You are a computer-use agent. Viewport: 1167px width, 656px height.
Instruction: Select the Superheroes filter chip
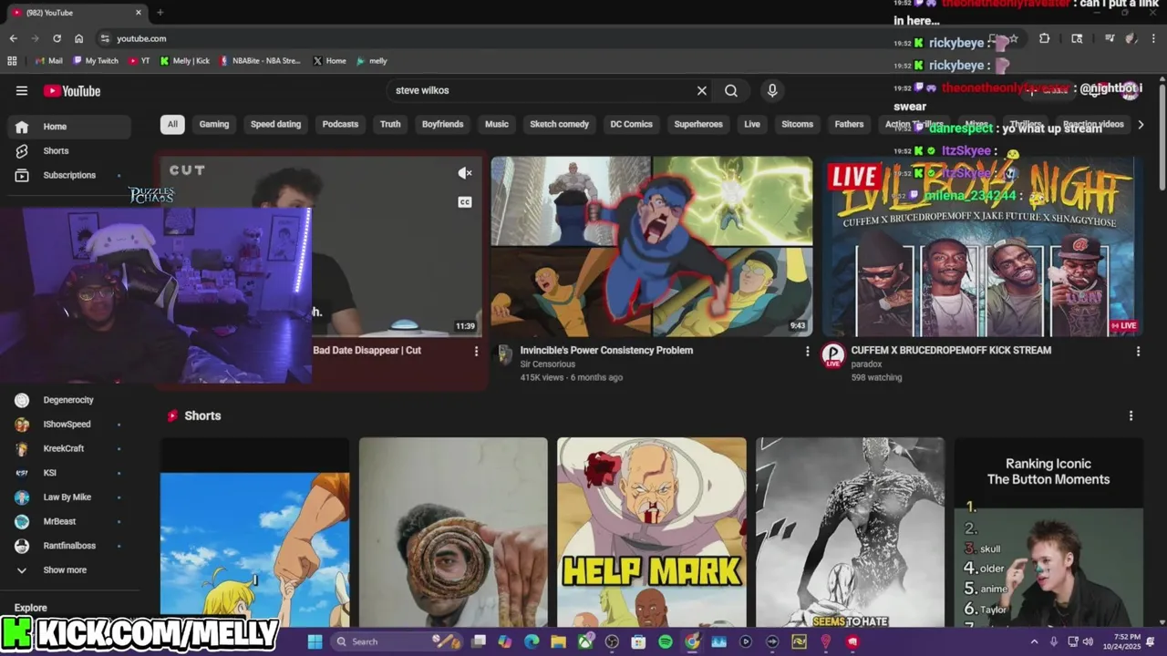coord(698,124)
